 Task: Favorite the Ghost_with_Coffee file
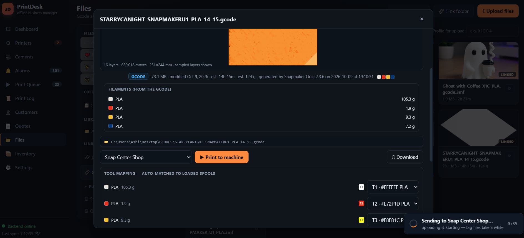(509, 89)
